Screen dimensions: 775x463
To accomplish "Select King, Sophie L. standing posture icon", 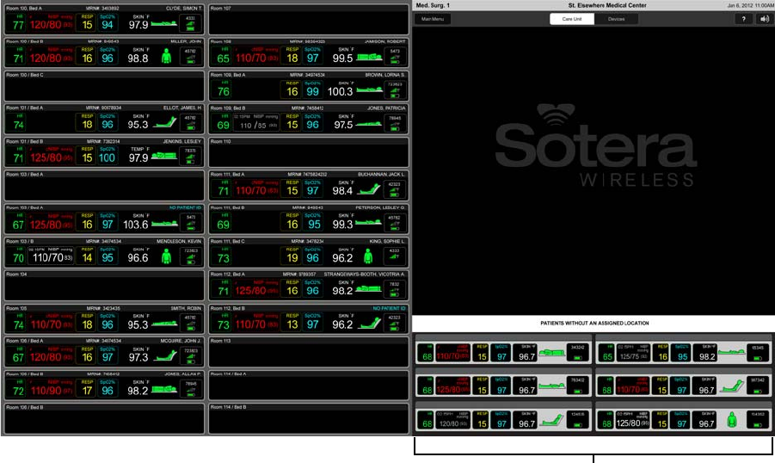I will tap(368, 256).
